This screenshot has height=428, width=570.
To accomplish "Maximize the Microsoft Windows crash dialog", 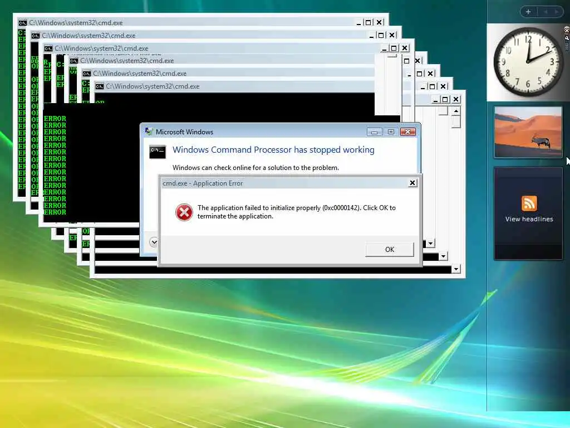I will [391, 132].
